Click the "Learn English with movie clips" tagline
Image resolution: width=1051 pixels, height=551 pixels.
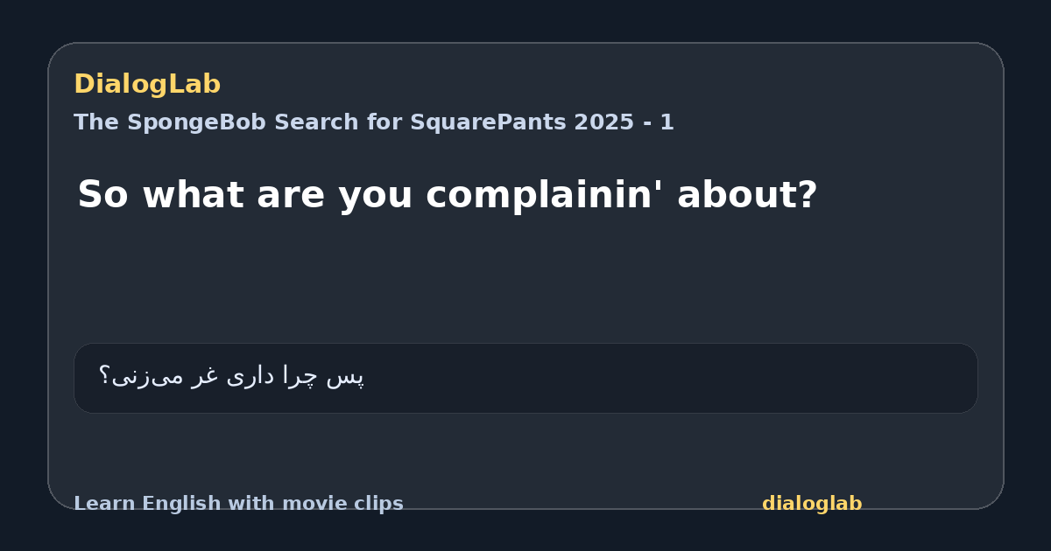[x=238, y=504]
